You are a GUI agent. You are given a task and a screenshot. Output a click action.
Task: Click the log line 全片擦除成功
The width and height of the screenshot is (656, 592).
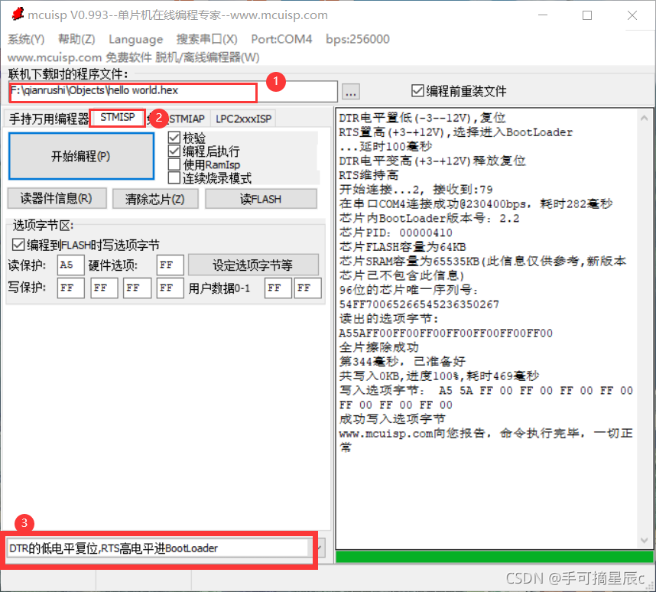(379, 347)
